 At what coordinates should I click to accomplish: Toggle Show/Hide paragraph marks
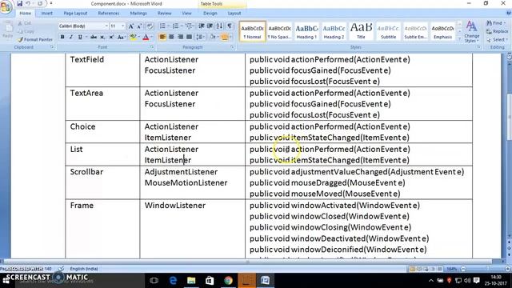point(230,26)
